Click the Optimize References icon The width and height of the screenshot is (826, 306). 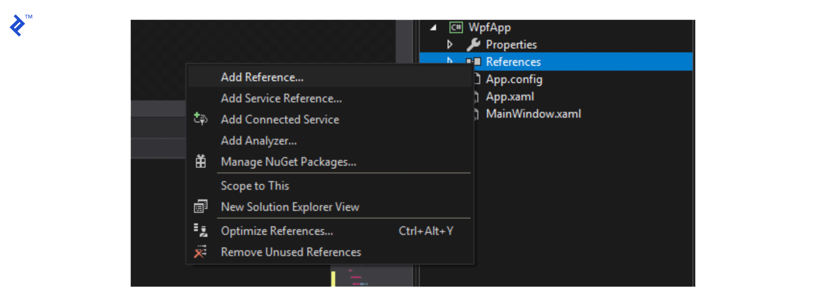tap(200, 231)
